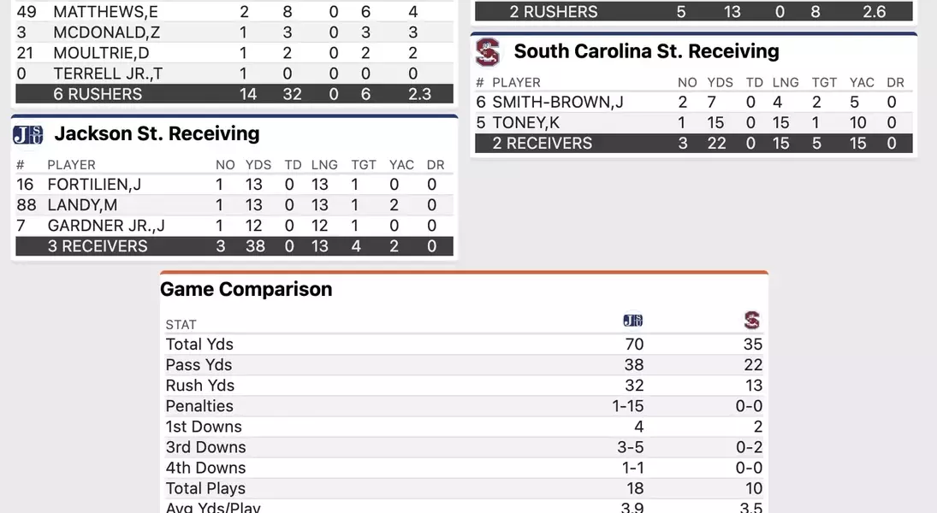Click the YAC column header for South Carolina

tap(862, 82)
